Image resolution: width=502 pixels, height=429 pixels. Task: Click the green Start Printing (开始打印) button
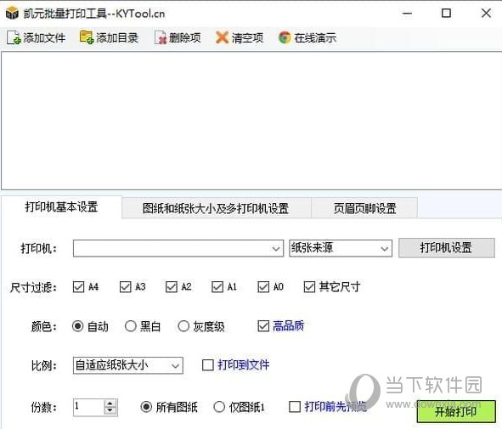456,411
